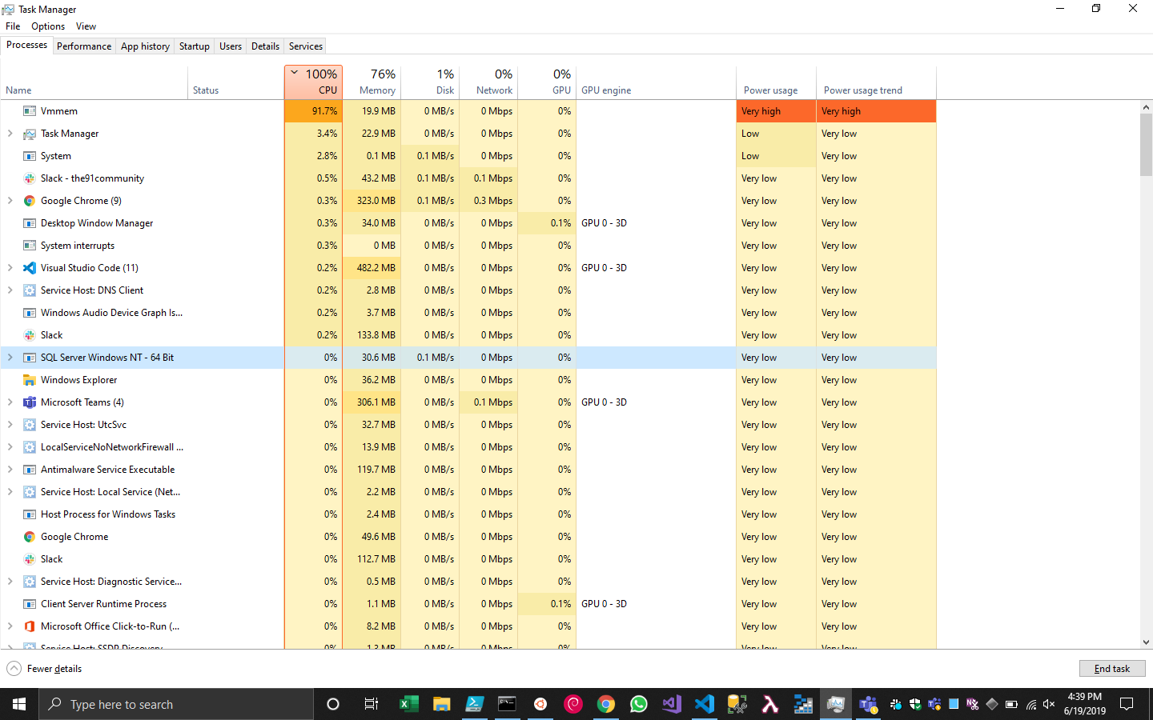
Task: Open File Explorer from the taskbar
Action: pos(441,704)
